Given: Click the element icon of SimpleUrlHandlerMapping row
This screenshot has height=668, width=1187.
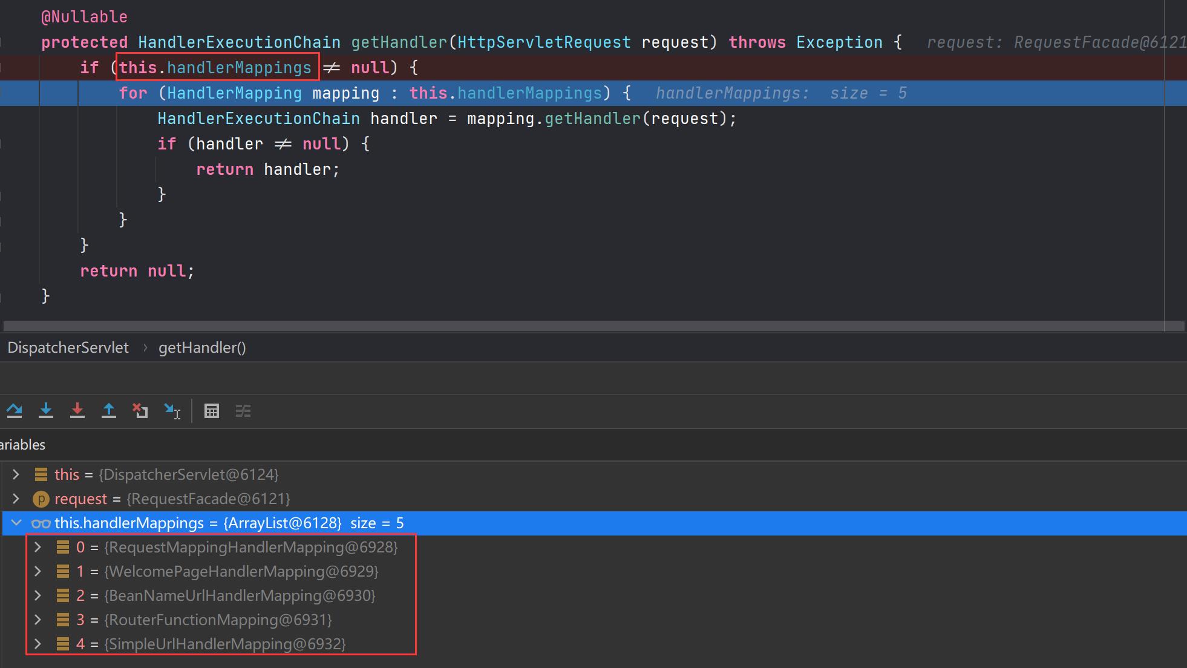Looking at the screenshot, I should [62, 644].
